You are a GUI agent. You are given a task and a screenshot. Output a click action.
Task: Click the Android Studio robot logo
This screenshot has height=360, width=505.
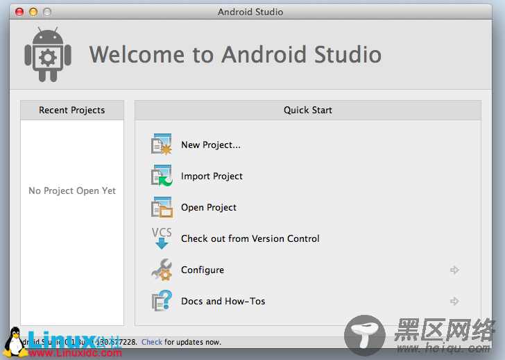(48, 54)
